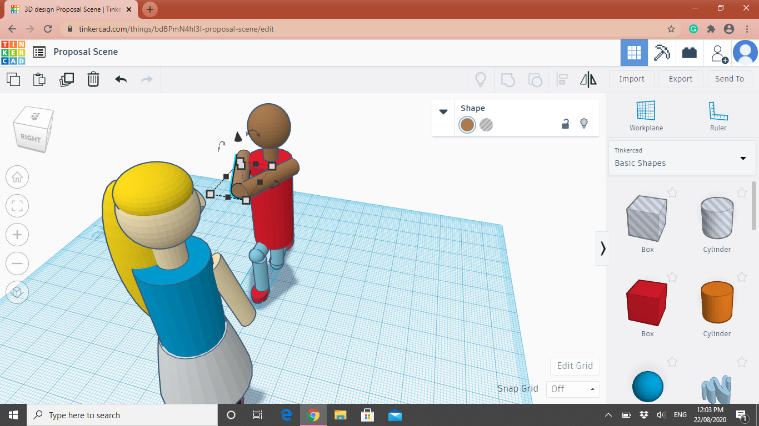Select the Hole option in Shape panel
This screenshot has height=426, width=759.
pyautogui.click(x=486, y=125)
